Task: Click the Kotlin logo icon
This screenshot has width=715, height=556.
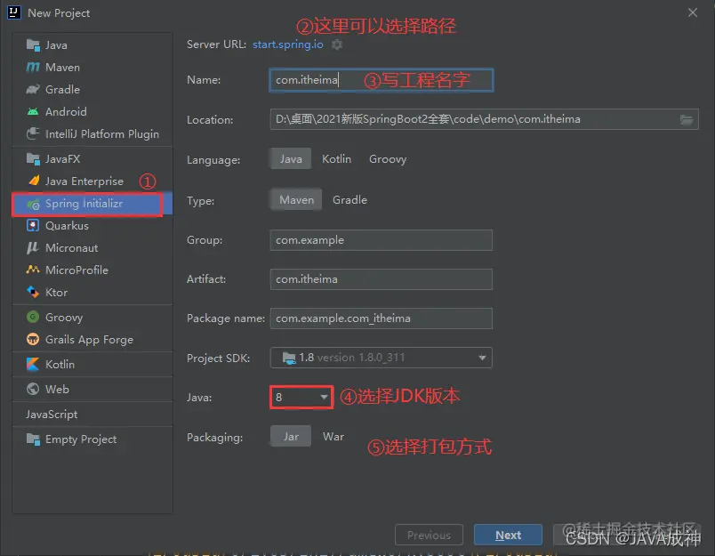Action: click(x=33, y=364)
